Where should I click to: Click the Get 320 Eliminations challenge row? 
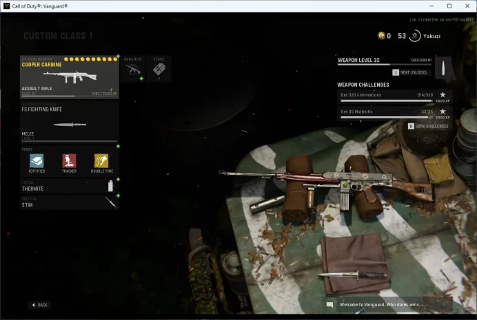pyautogui.click(x=394, y=96)
